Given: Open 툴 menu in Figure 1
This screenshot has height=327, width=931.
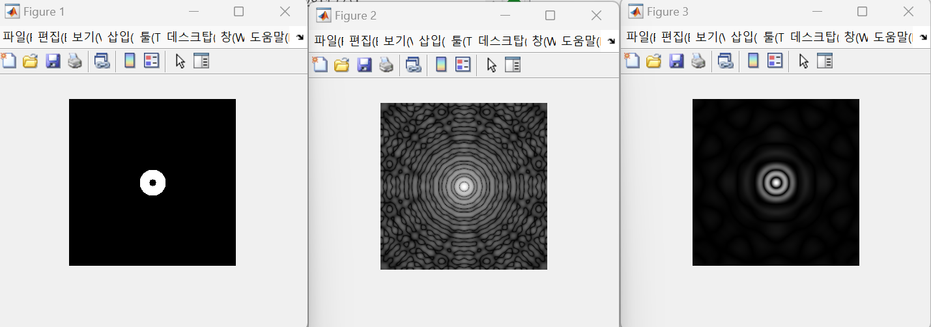Looking at the screenshot, I should (150, 37).
